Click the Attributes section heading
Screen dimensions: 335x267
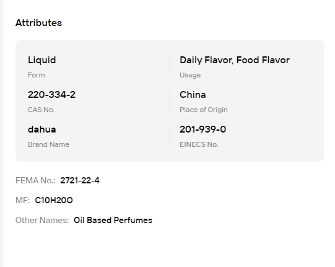click(x=38, y=23)
